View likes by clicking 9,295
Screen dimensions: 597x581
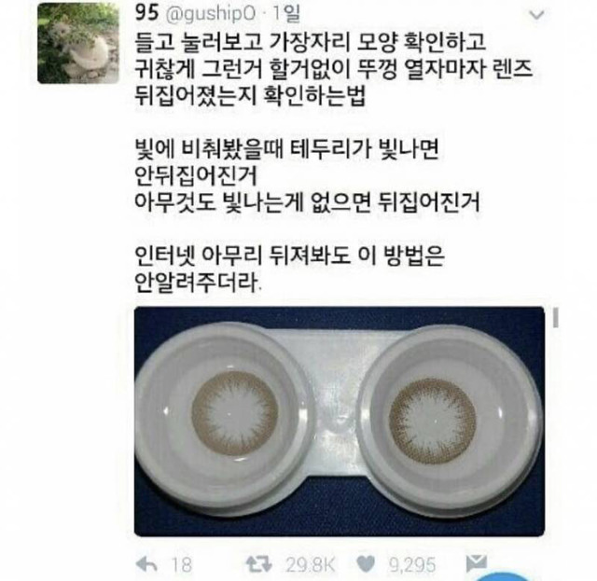click(x=412, y=564)
